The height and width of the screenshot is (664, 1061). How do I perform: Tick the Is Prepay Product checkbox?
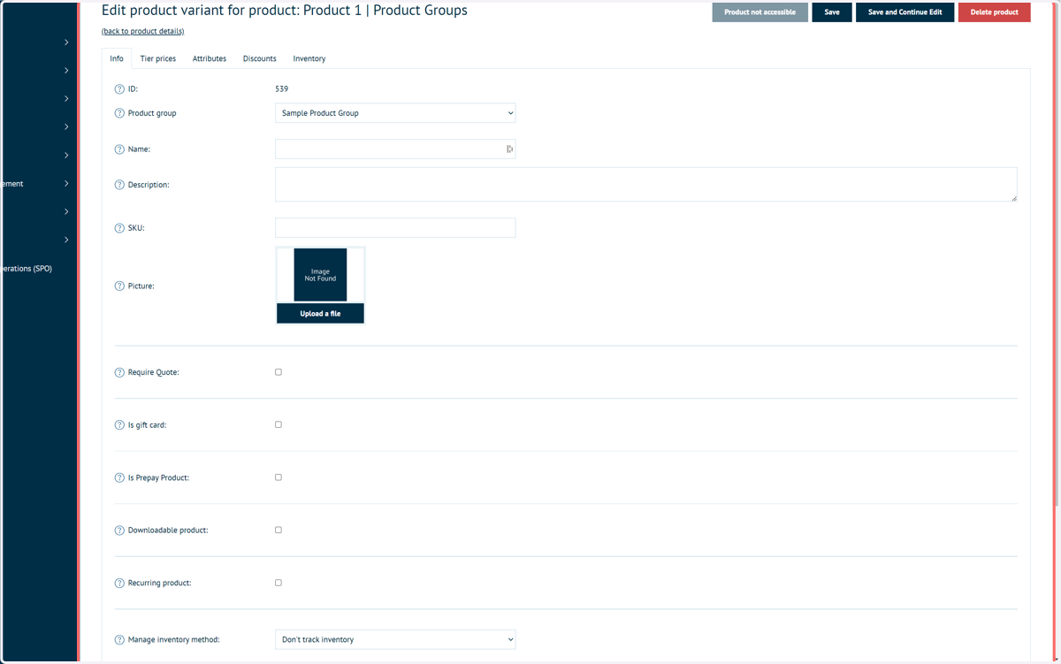point(279,477)
